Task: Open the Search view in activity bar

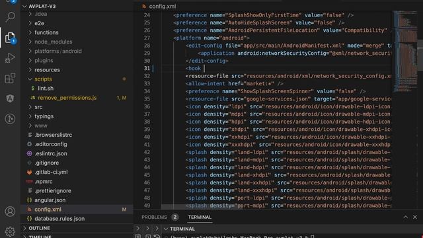Action: (11, 17)
